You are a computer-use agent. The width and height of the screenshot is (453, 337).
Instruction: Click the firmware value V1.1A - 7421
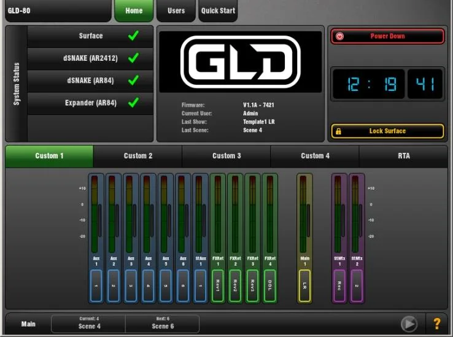(x=258, y=105)
